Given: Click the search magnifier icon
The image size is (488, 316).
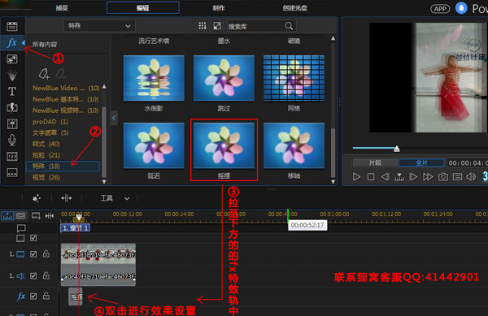Looking at the screenshot, I should pos(289,26).
